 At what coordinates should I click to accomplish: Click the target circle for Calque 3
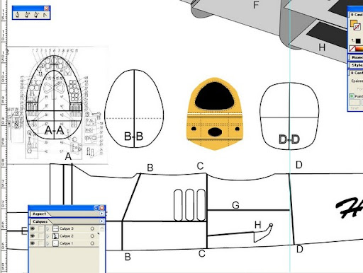tap(92, 228)
